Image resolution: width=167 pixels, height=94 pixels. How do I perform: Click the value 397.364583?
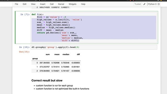point(45,63)
